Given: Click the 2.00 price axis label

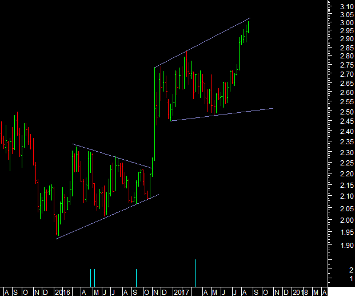Looking at the screenshot, I should pyautogui.click(x=347, y=220).
